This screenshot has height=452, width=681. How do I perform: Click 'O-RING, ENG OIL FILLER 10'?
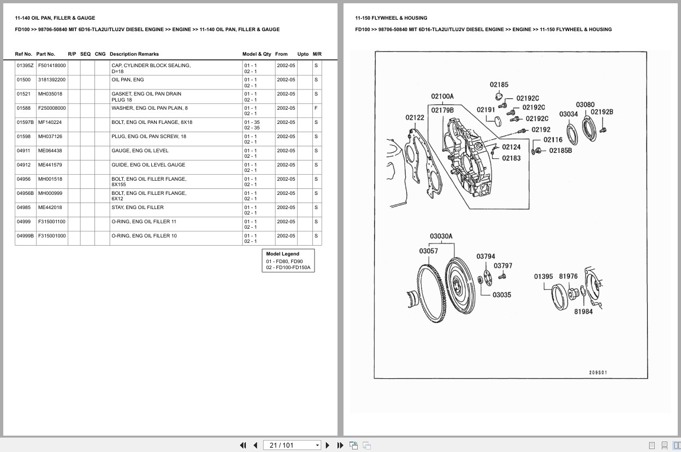(144, 236)
